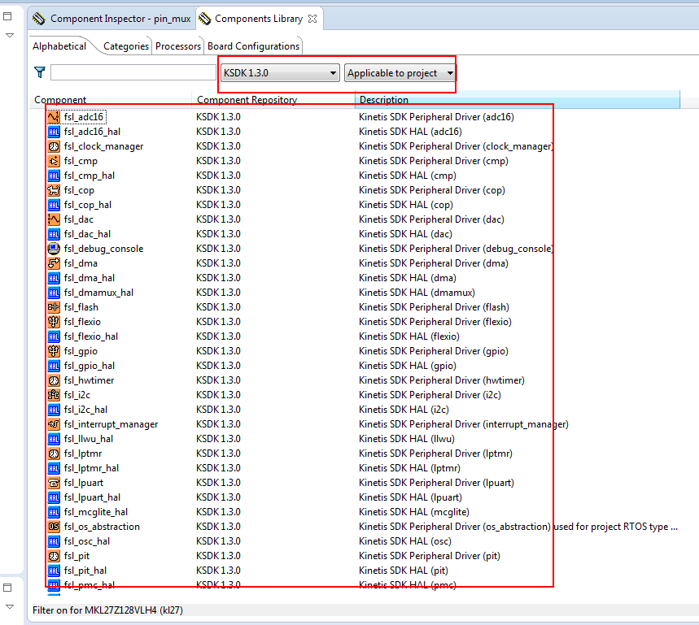Screen dimensions: 699x625
Task: Sort by the Component column header
Action: [111, 100]
